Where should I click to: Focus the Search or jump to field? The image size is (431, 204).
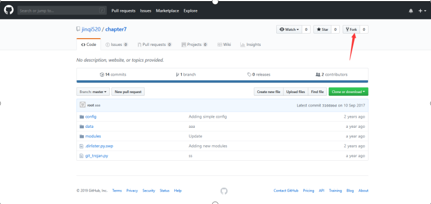(62, 11)
